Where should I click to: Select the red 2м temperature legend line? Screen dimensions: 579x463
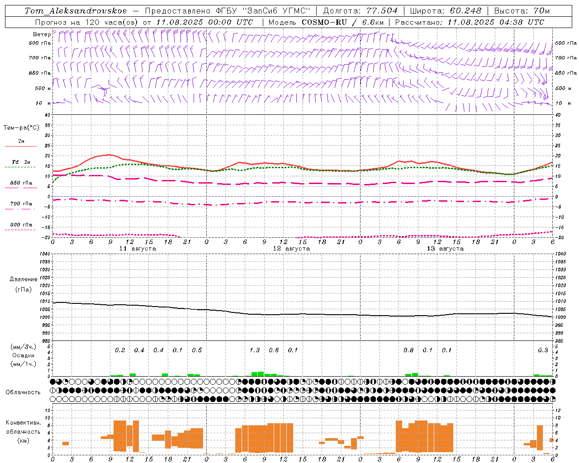click(x=21, y=146)
